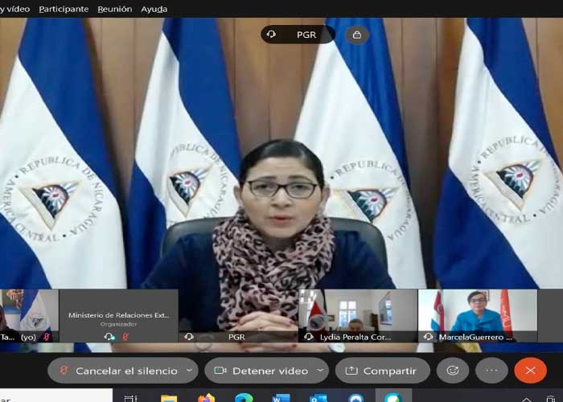Open the Reunión menu

pos(114,9)
